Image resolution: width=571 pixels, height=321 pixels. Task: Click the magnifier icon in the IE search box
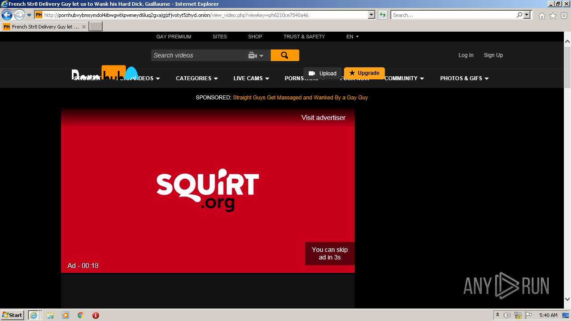pos(520,15)
